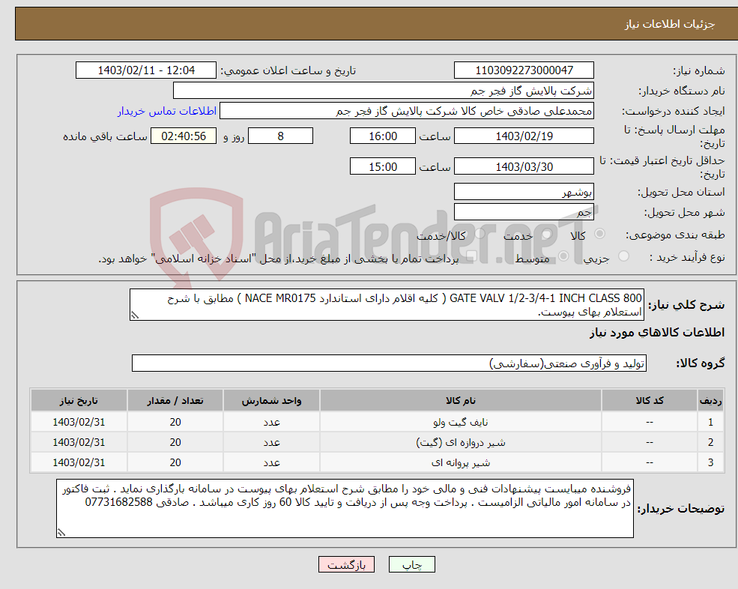Select the متوسط purchase type radio
Screen dimensions: 738x589
(563, 256)
